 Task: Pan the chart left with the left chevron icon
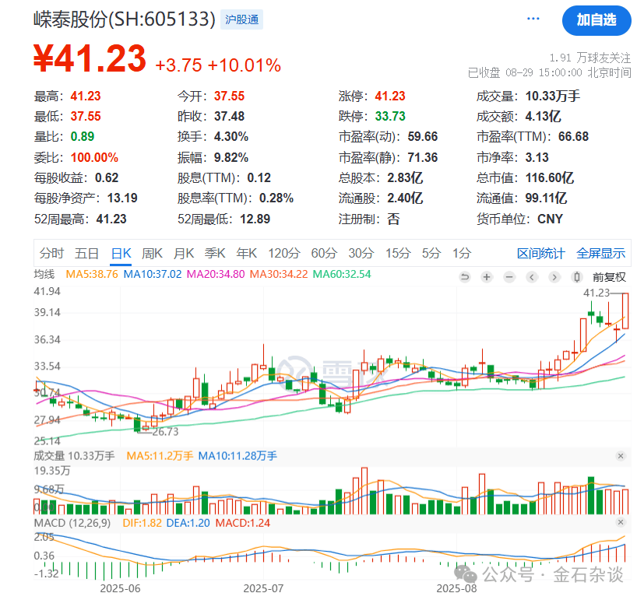tap(531, 277)
